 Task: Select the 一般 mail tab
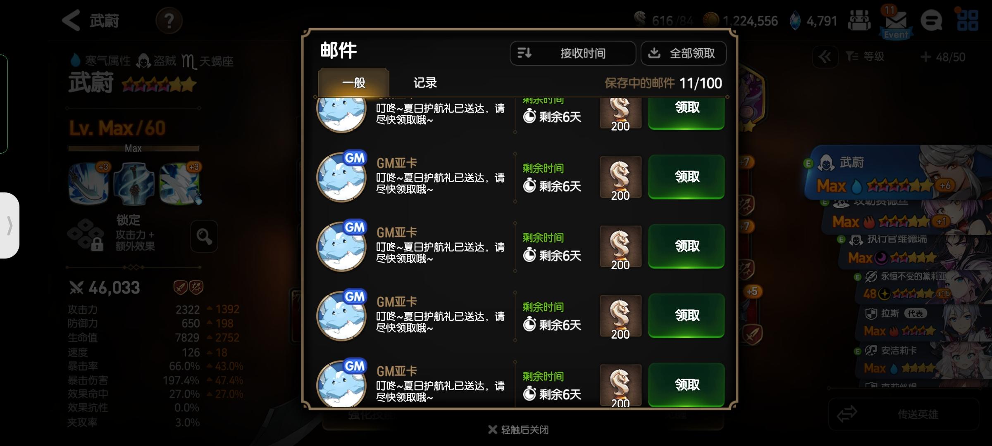tap(353, 83)
